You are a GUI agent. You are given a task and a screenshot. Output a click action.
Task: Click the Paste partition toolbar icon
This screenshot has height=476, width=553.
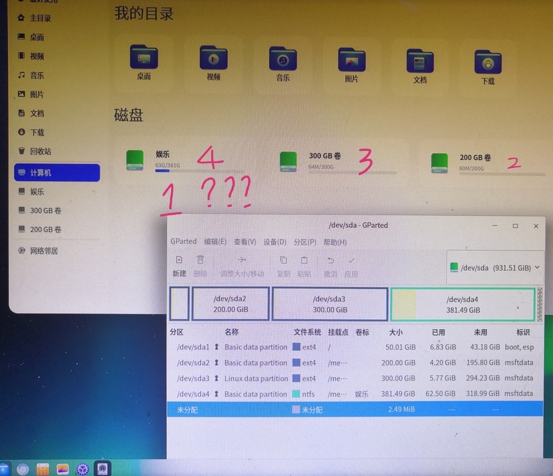(x=304, y=260)
